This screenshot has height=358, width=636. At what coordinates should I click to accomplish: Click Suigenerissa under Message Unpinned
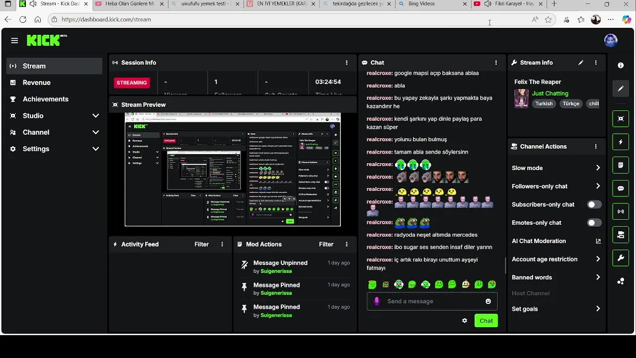tap(276, 271)
